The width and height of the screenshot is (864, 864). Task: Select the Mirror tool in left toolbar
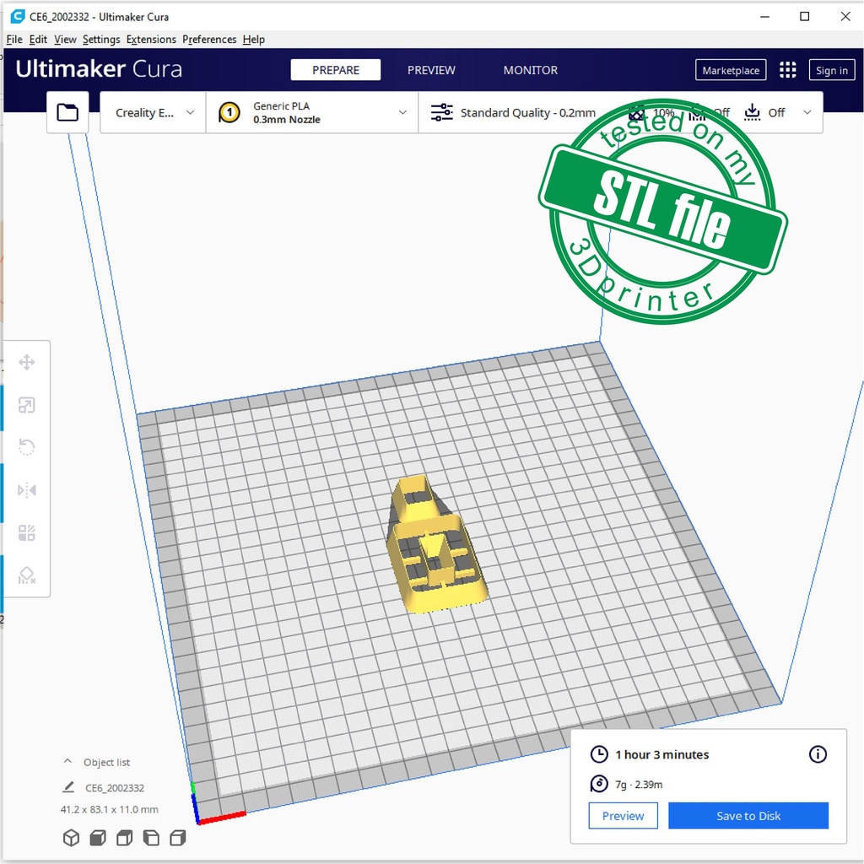point(26,490)
